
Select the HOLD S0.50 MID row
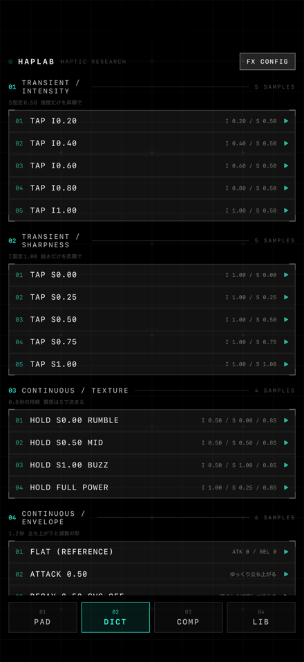pyautogui.click(x=152, y=443)
